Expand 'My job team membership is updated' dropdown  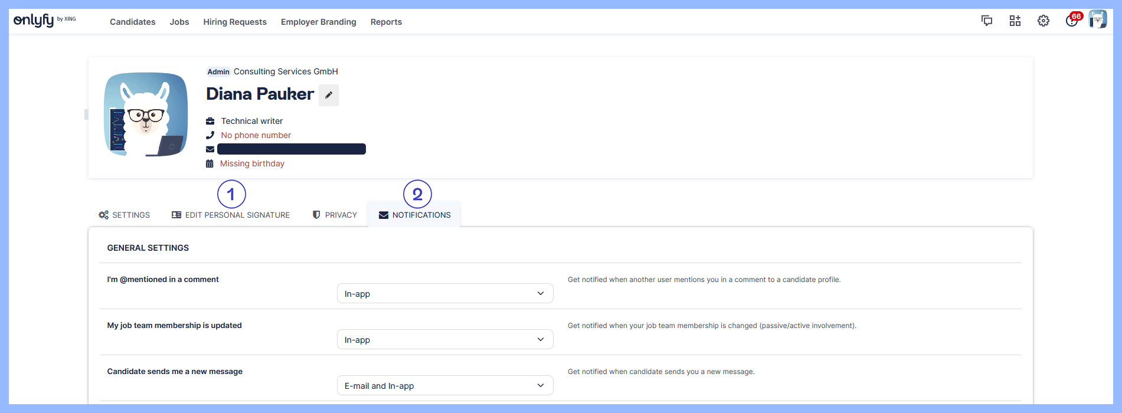[x=444, y=340]
